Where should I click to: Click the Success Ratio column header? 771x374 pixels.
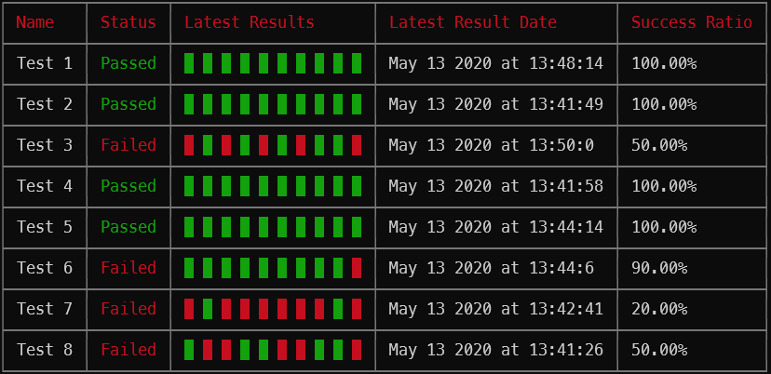click(x=692, y=22)
